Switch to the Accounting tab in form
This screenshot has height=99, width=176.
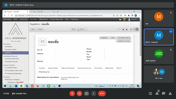(98, 68)
